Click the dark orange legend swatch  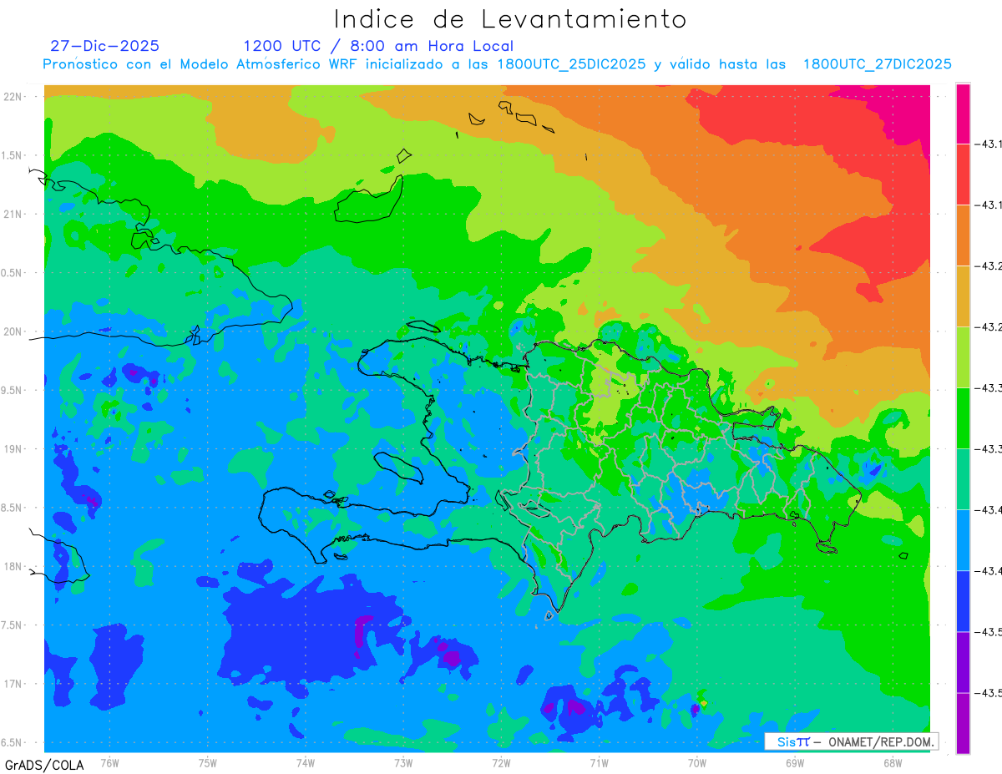963,235
